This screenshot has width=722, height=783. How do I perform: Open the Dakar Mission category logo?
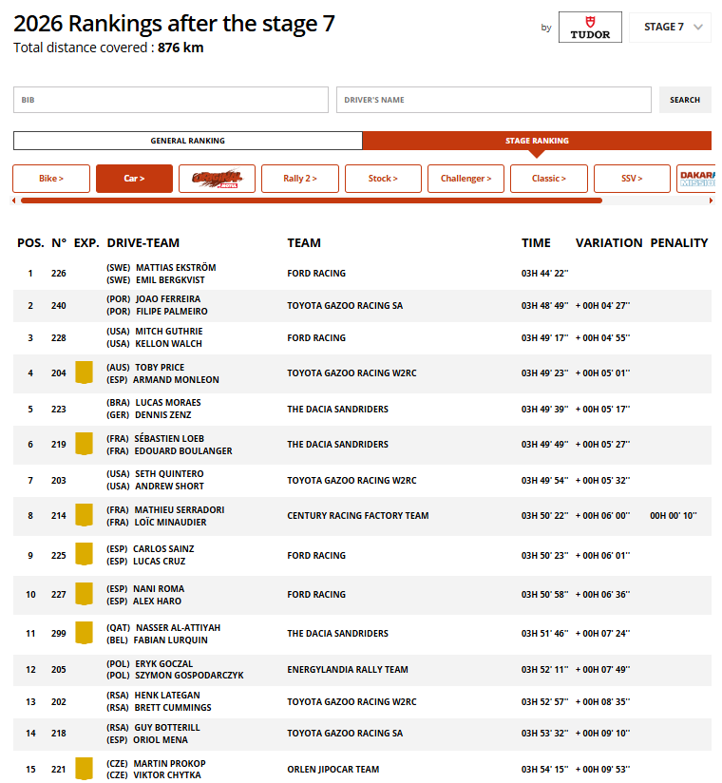(x=697, y=179)
